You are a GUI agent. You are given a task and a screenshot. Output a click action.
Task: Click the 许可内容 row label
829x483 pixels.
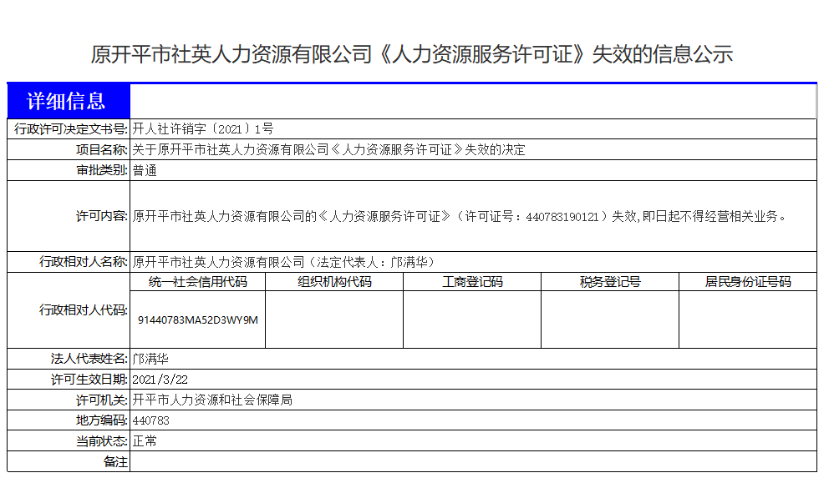pyautogui.click(x=101, y=216)
